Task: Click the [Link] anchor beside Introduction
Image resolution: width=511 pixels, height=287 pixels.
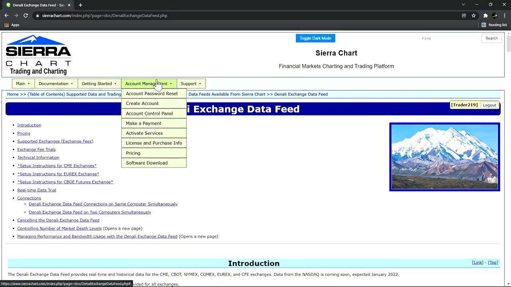Action: coord(477,263)
